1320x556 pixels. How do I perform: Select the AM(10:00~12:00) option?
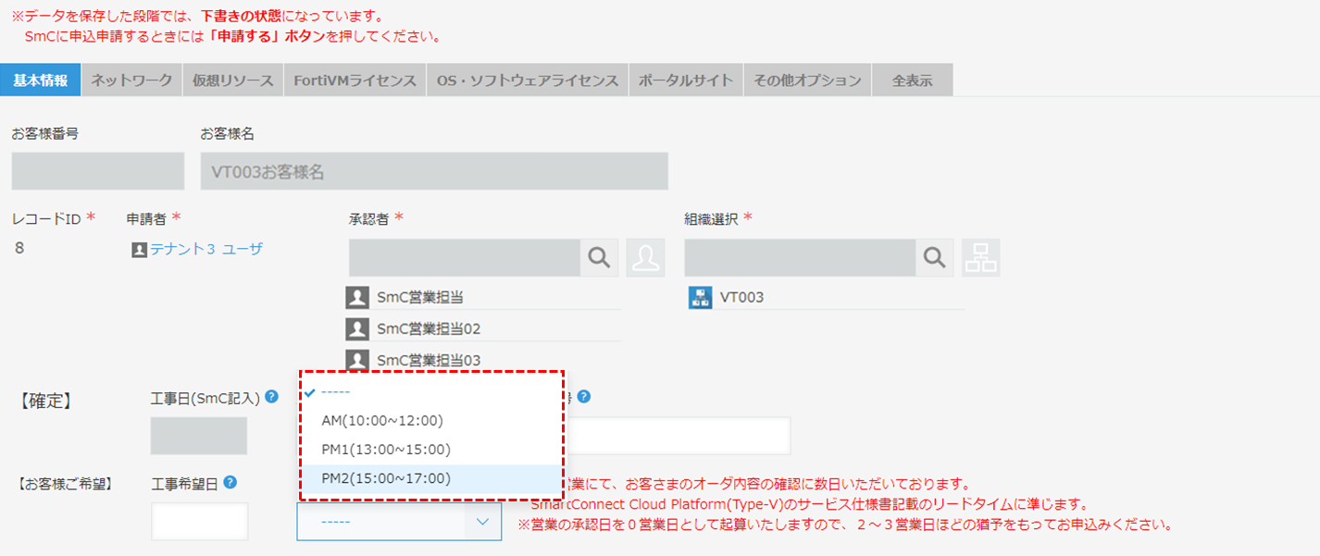tap(431, 421)
